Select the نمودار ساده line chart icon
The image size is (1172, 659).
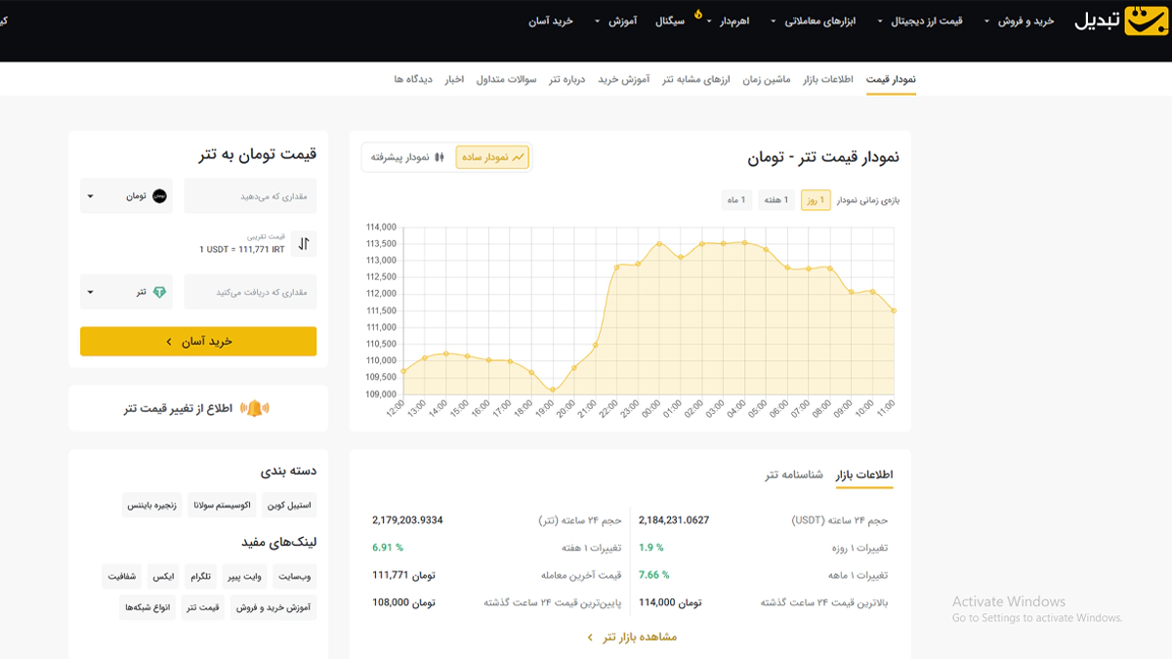(x=520, y=157)
